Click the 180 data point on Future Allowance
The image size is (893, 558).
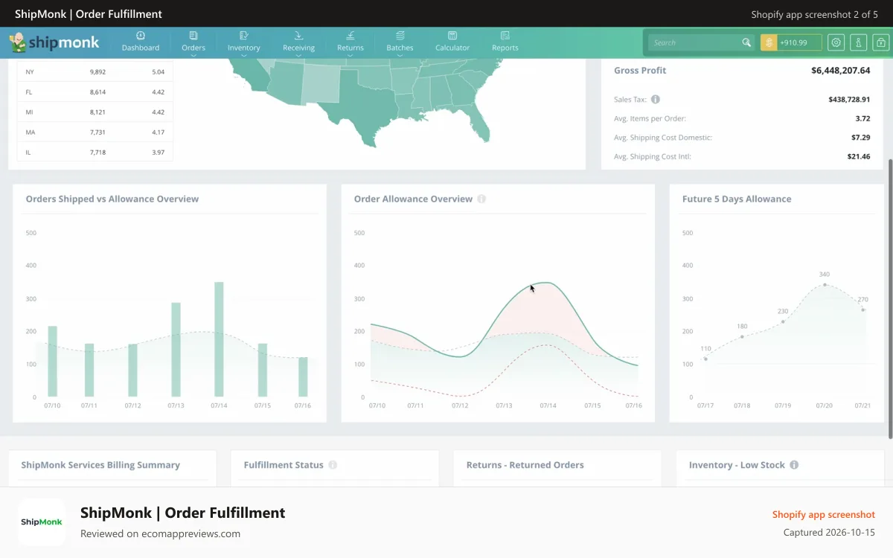point(742,337)
